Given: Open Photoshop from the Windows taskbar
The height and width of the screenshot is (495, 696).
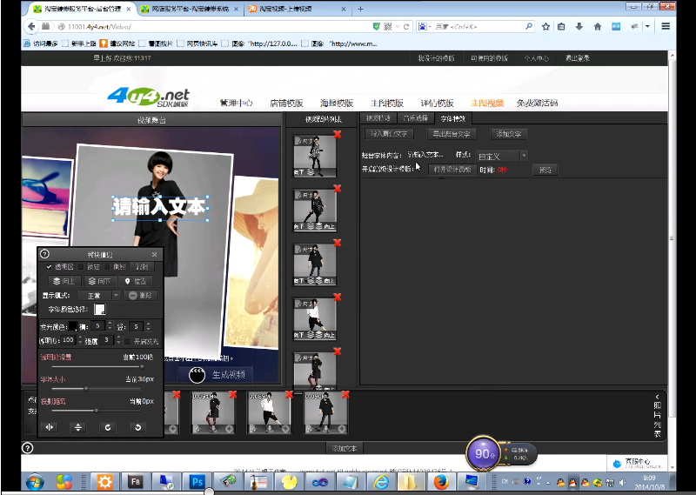Looking at the screenshot, I should pos(197,481).
